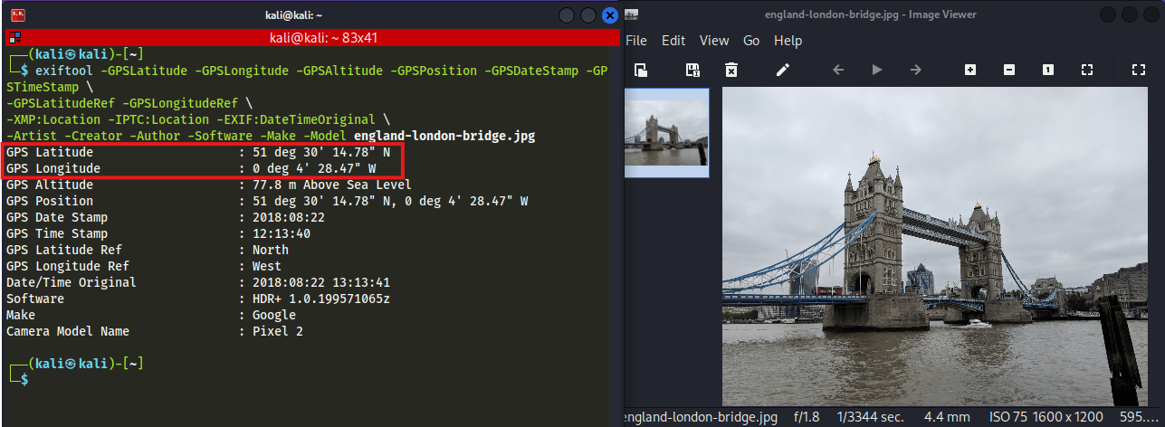Click the Fit to window zoom icon
Viewport: 1165px width, 427px height.
[1087, 70]
